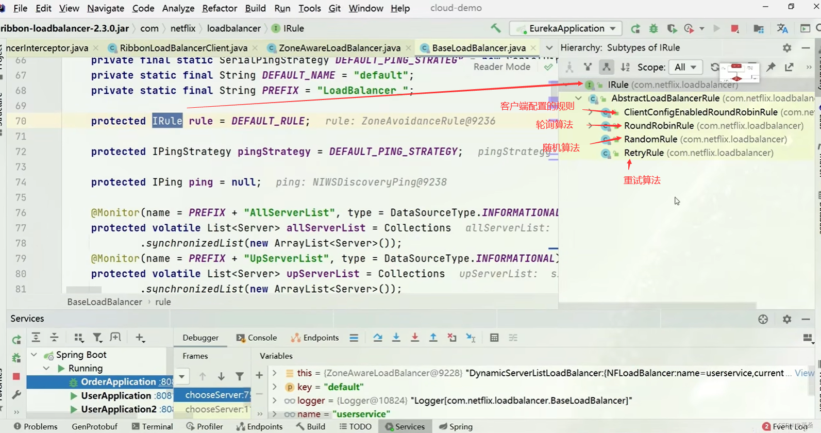Toggle Reader Mode in the editor
The height and width of the screenshot is (433, 821).
click(x=502, y=66)
